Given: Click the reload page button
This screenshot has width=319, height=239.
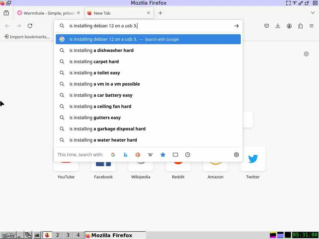Looking at the screenshot, I should [x=30, y=26].
